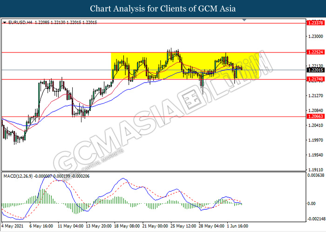Click the 11 May 04:00 time label

[x=70, y=226]
